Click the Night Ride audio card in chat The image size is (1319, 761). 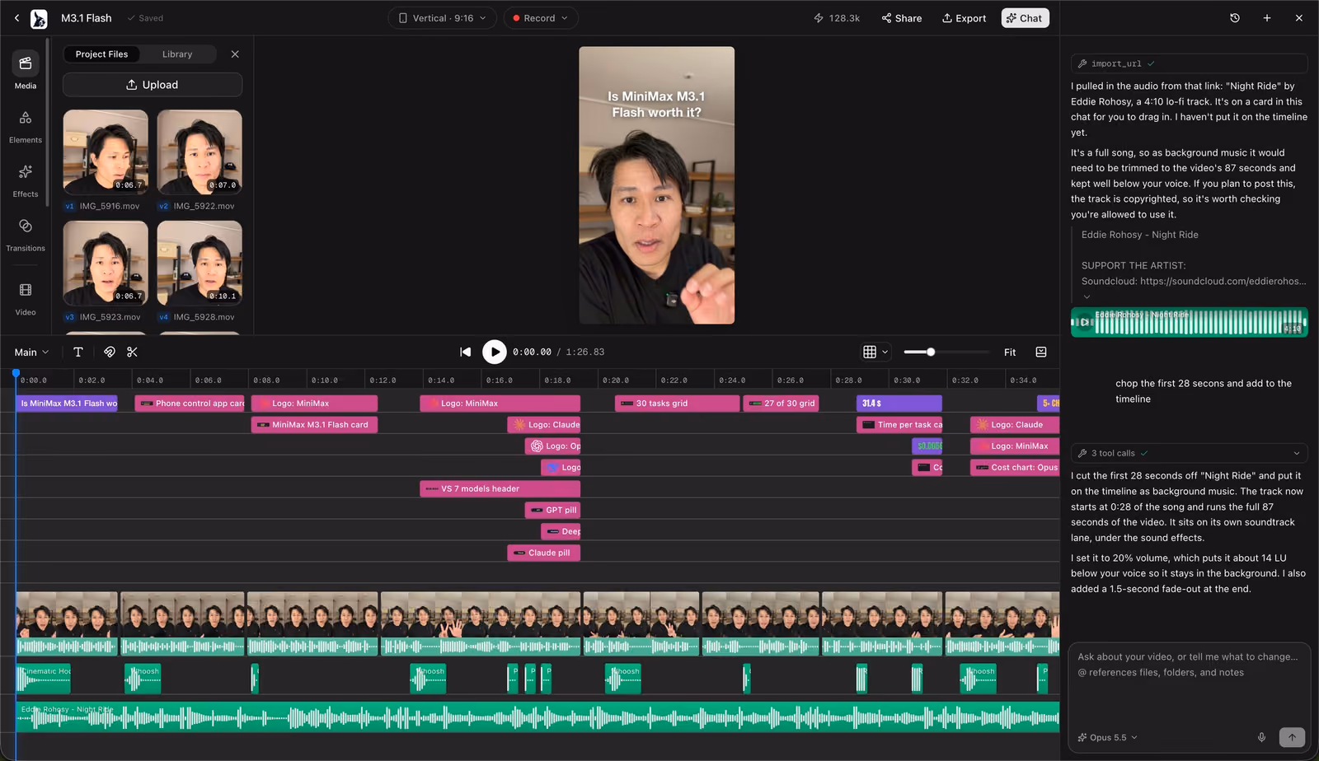pyautogui.click(x=1189, y=322)
